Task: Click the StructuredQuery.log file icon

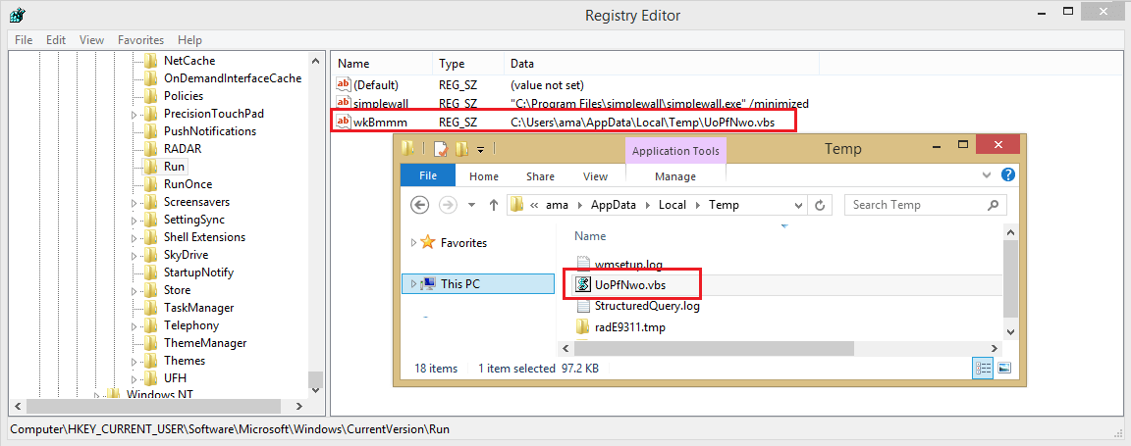Action: 583,306
